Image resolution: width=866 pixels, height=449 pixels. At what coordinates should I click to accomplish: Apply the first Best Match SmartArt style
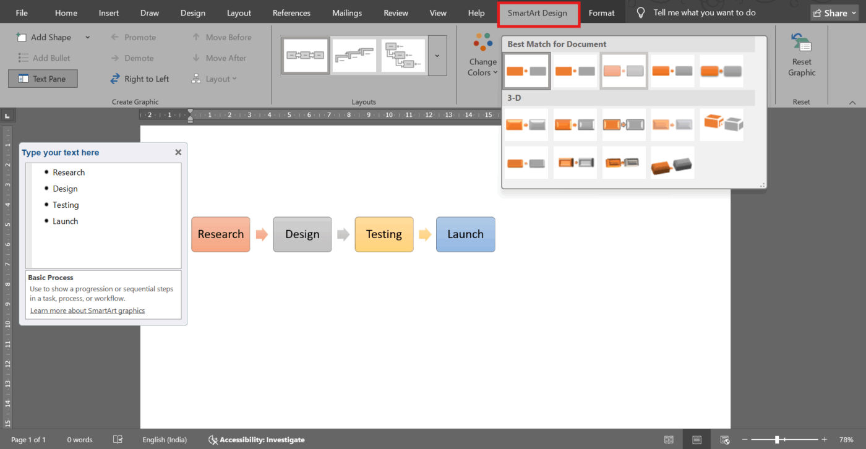[526, 71]
